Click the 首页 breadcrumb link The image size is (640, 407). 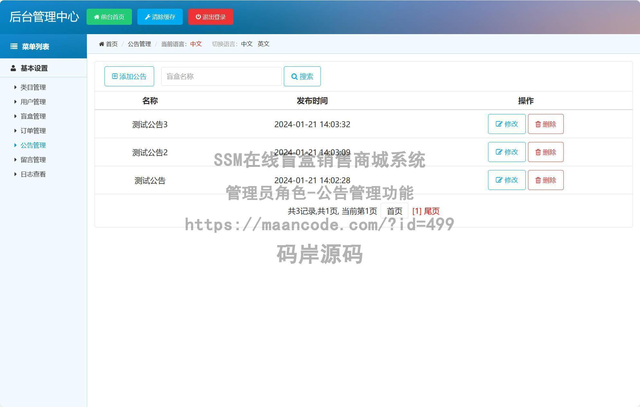[112, 44]
